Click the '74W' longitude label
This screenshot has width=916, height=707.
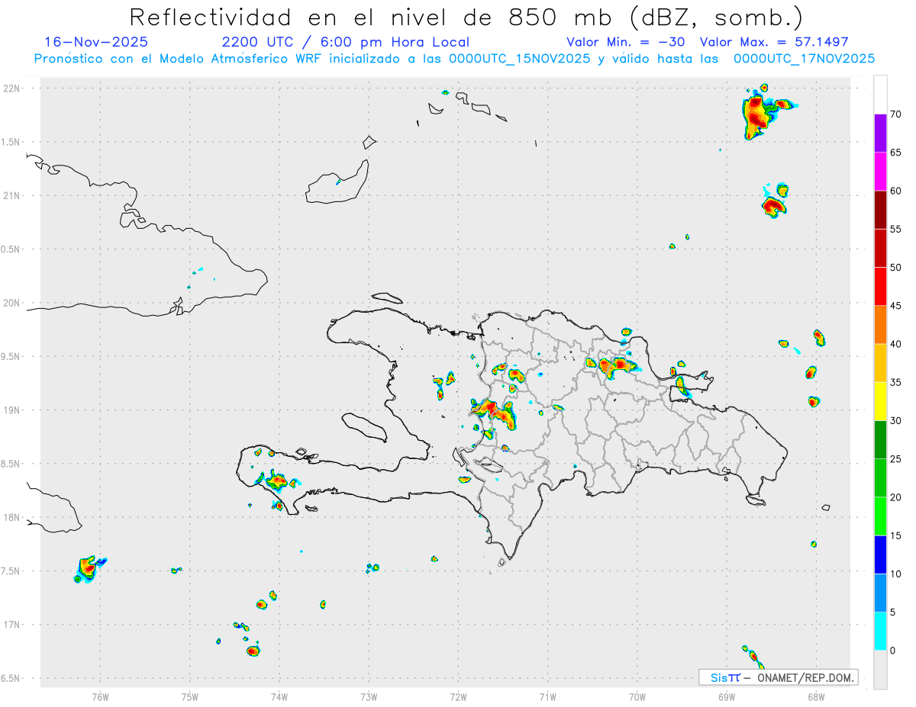coord(279,696)
